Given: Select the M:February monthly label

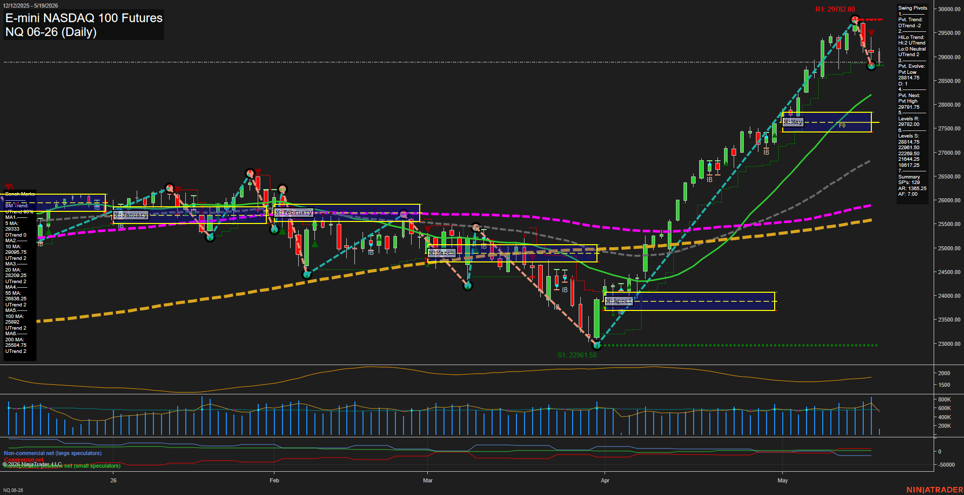Looking at the screenshot, I should 294,212.
